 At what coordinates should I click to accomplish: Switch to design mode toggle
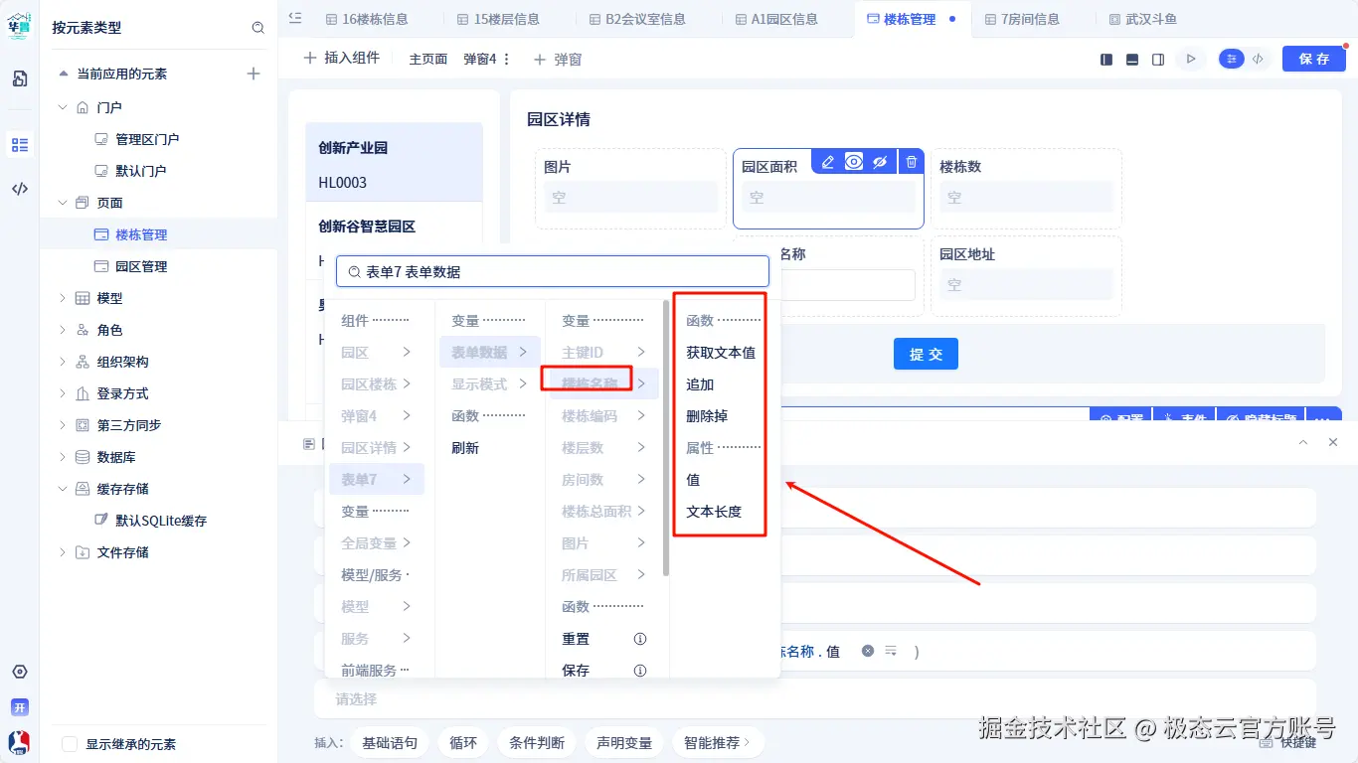[1232, 59]
